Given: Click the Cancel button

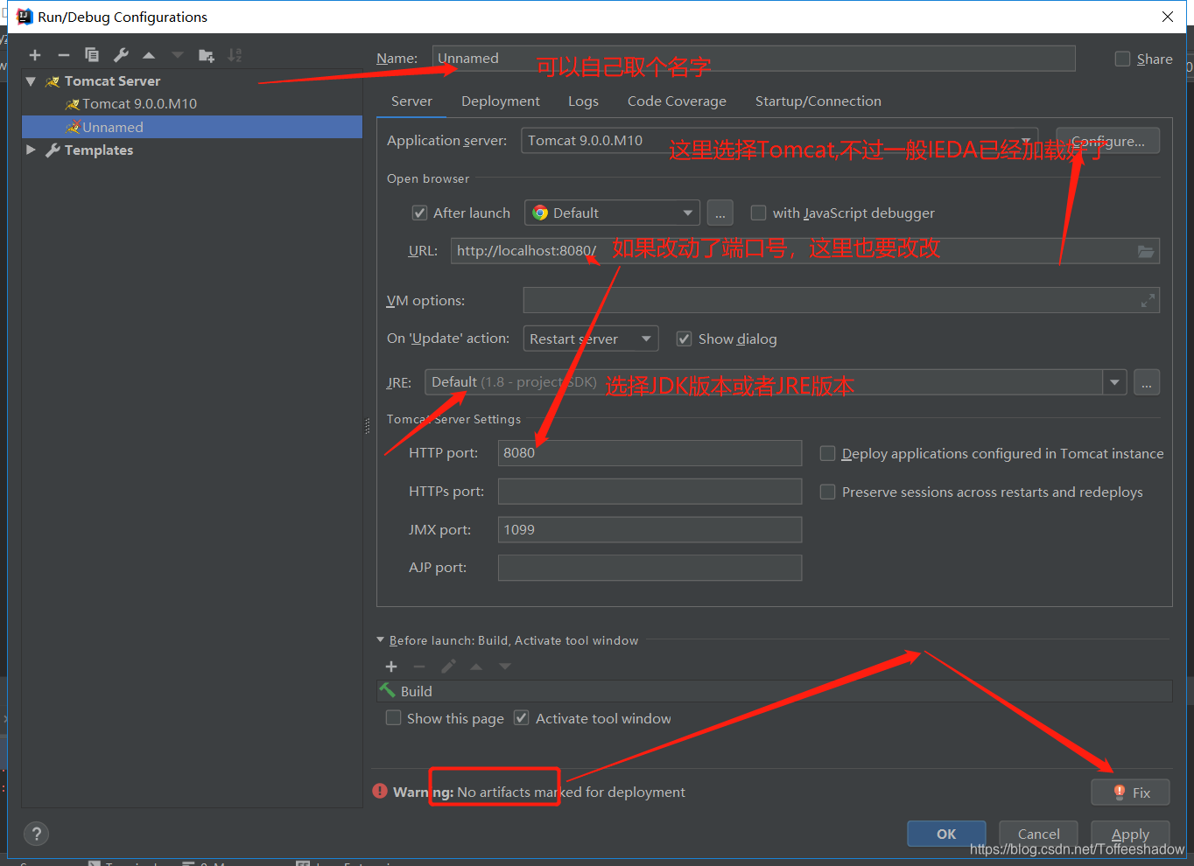Looking at the screenshot, I should tap(1039, 834).
